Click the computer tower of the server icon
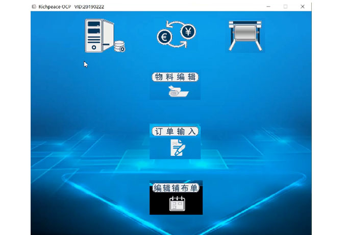This screenshot has width=347, height=235. [x=97, y=35]
